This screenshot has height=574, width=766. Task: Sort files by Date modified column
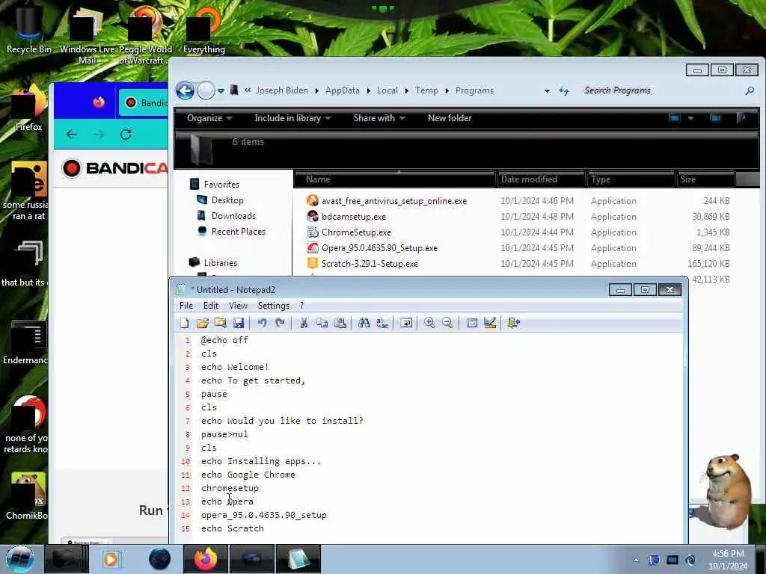click(542, 179)
